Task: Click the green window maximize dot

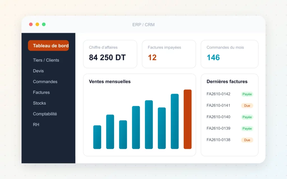Action: click(44, 24)
